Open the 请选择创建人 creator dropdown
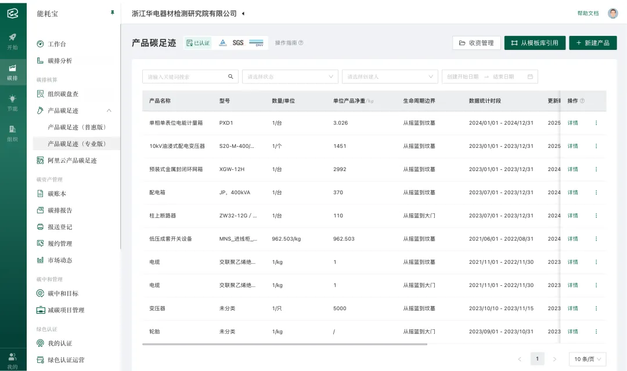The height and width of the screenshot is (371, 627). 390,77
